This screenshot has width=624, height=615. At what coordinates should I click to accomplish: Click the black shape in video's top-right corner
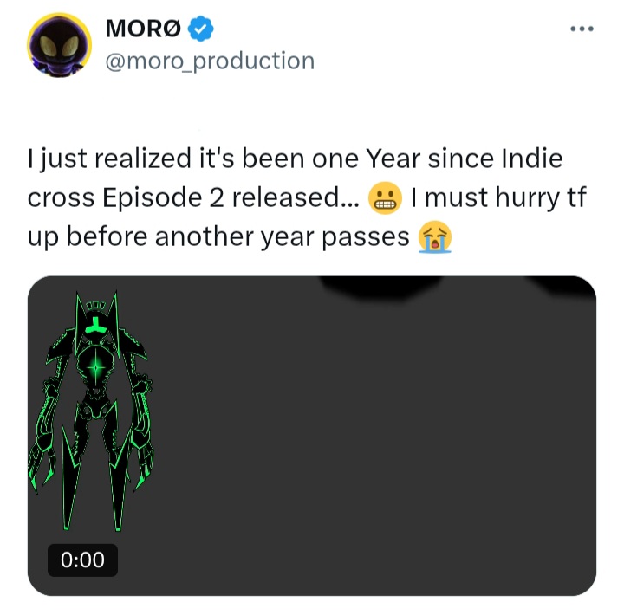pos(563,286)
